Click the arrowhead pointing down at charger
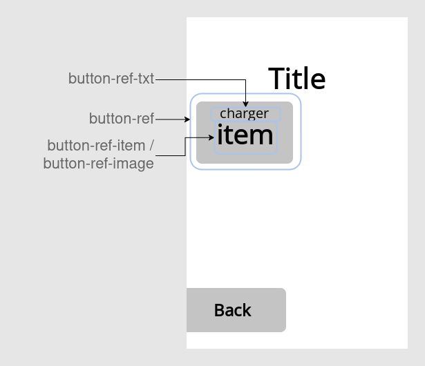The height and width of the screenshot is (366, 425). click(245, 103)
